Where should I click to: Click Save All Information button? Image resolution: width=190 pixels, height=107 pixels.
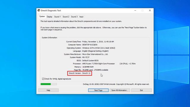tap(120, 90)
